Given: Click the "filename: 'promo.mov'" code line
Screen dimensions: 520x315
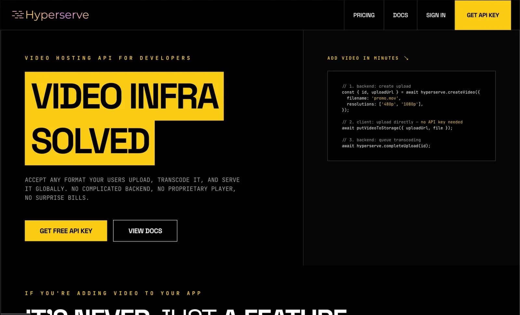Looking at the screenshot, I should pos(374,98).
